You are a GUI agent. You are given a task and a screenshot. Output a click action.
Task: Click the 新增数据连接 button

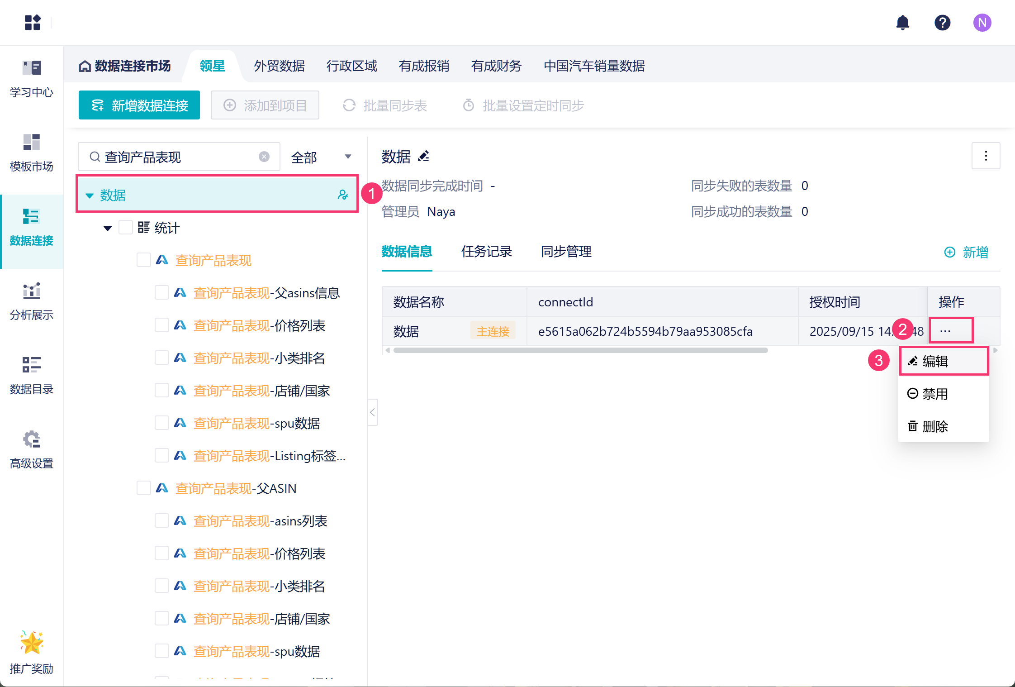click(x=139, y=105)
